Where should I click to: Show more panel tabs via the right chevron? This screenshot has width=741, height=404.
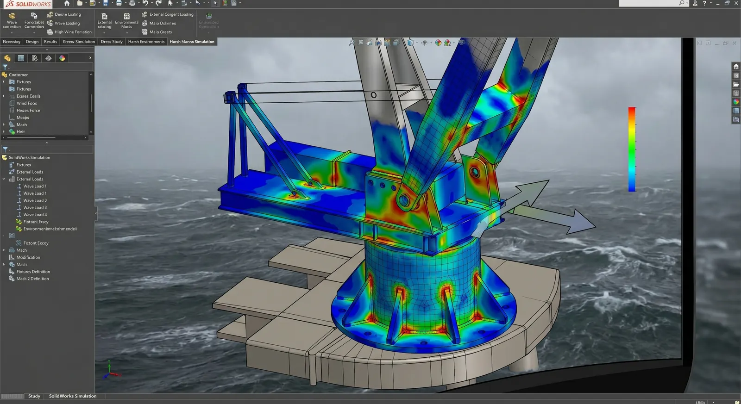(x=90, y=58)
